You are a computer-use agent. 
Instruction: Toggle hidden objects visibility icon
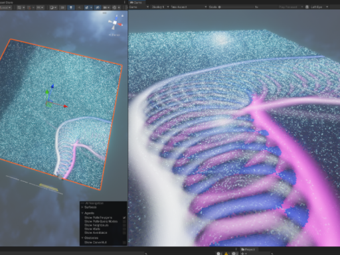pyautogui.click(x=98, y=7)
